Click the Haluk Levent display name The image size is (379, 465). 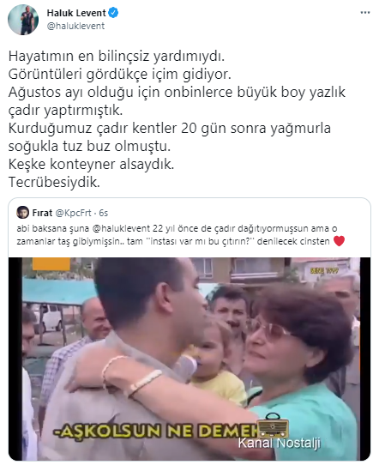click(x=76, y=13)
